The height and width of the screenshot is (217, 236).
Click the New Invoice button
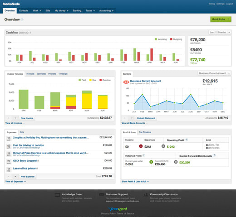point(27,118)
